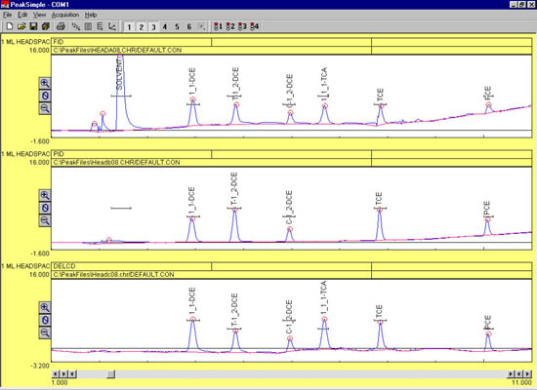Zoom in on the FID chromatogram

click(x=45, y=83)
